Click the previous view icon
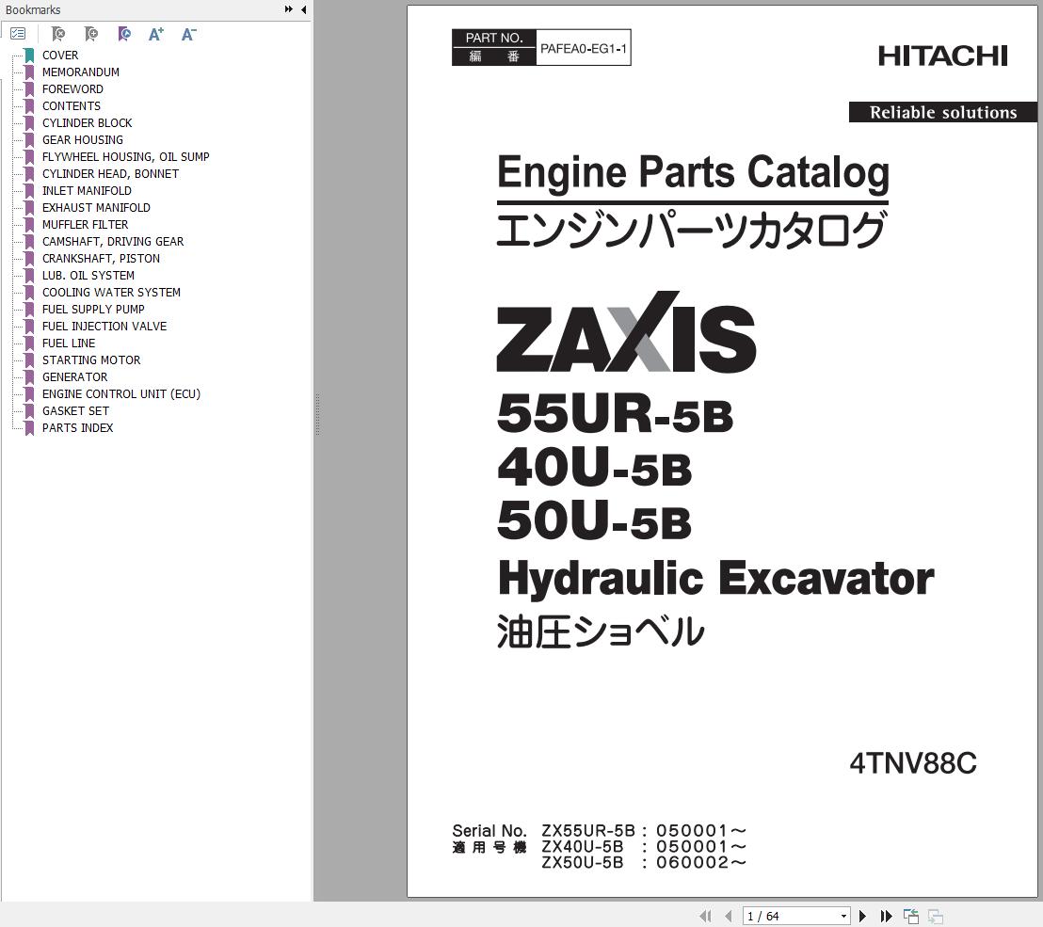This screenshot has width=1043, height=927. coord(910,915)
